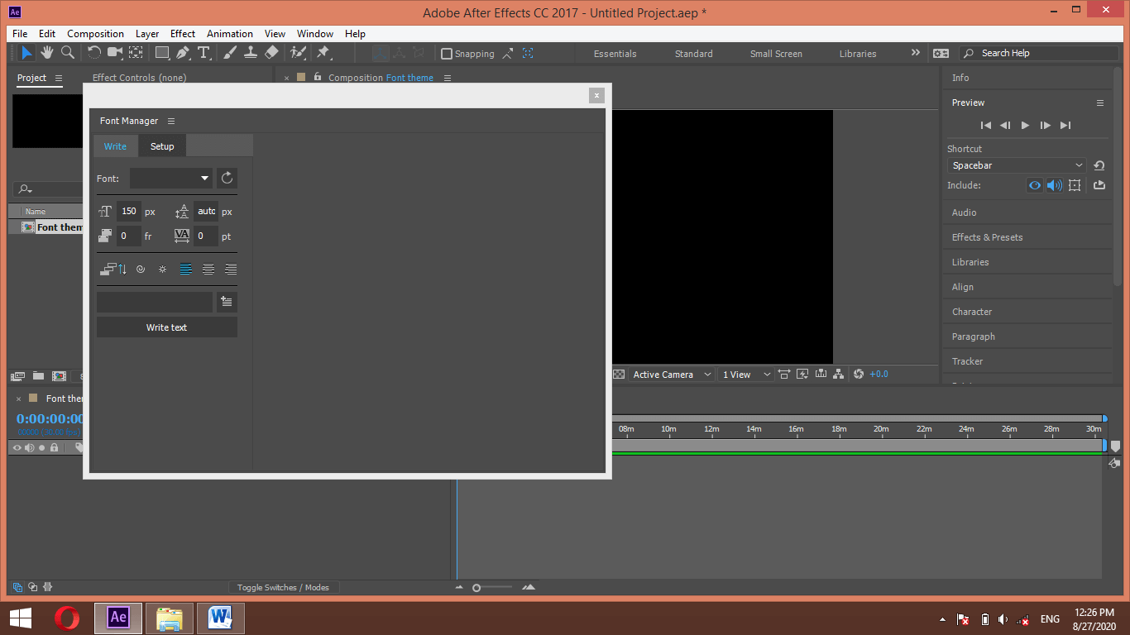Enable the Snapping checkbox
Viewport: 1130px width, 635px height.
(447, 53)
